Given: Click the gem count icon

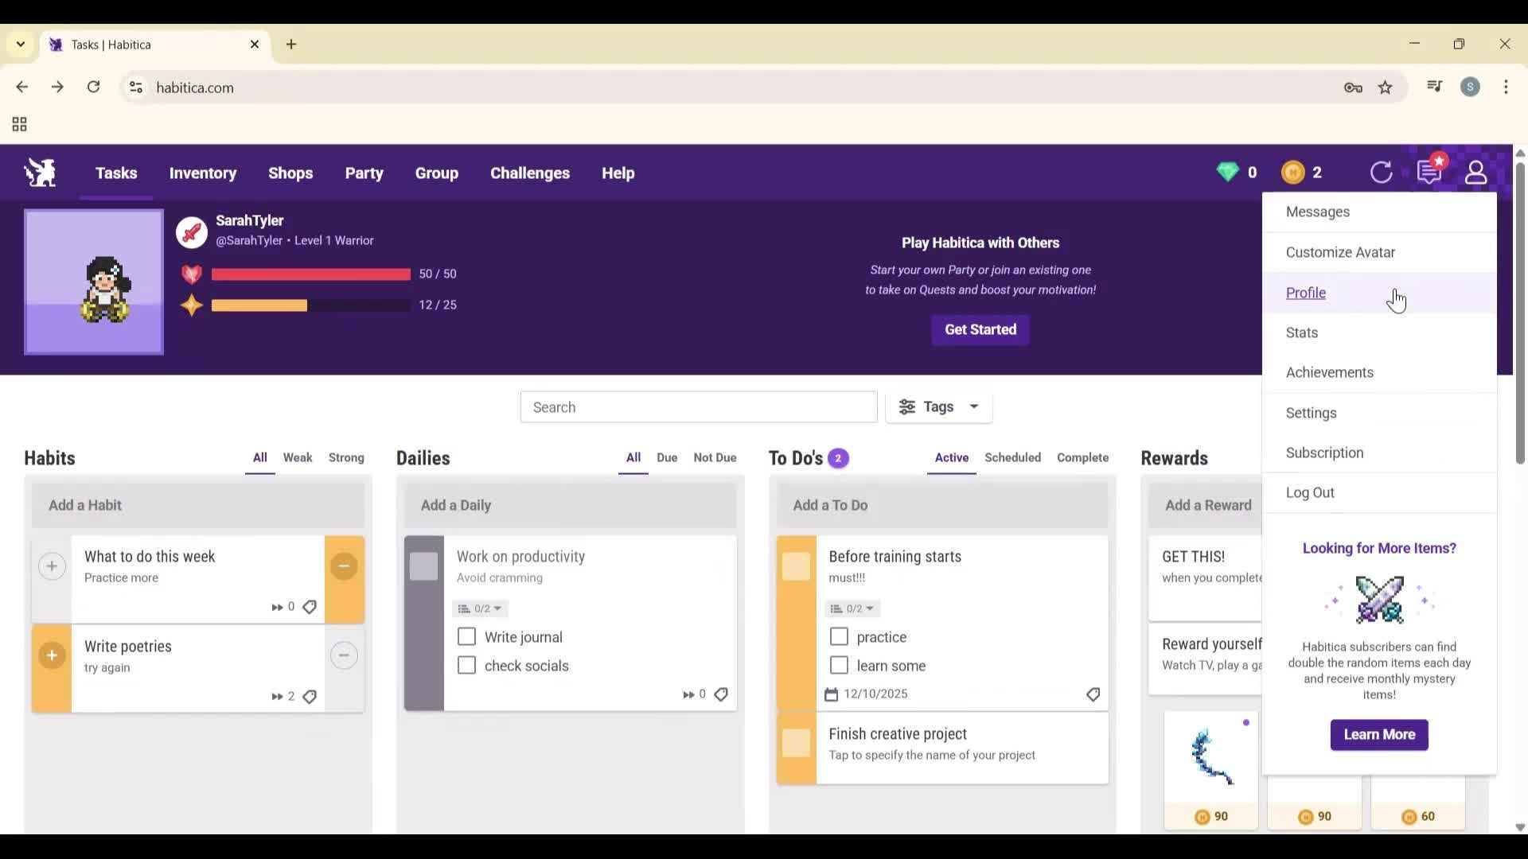Looking at the screenshot, I should pyautogui.click(x=1229, y=172).
